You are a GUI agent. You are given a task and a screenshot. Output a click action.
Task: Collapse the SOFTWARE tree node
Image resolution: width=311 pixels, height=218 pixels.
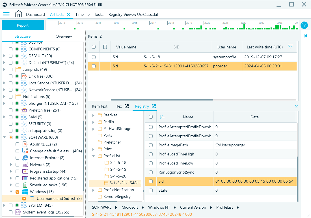(4, 137)
